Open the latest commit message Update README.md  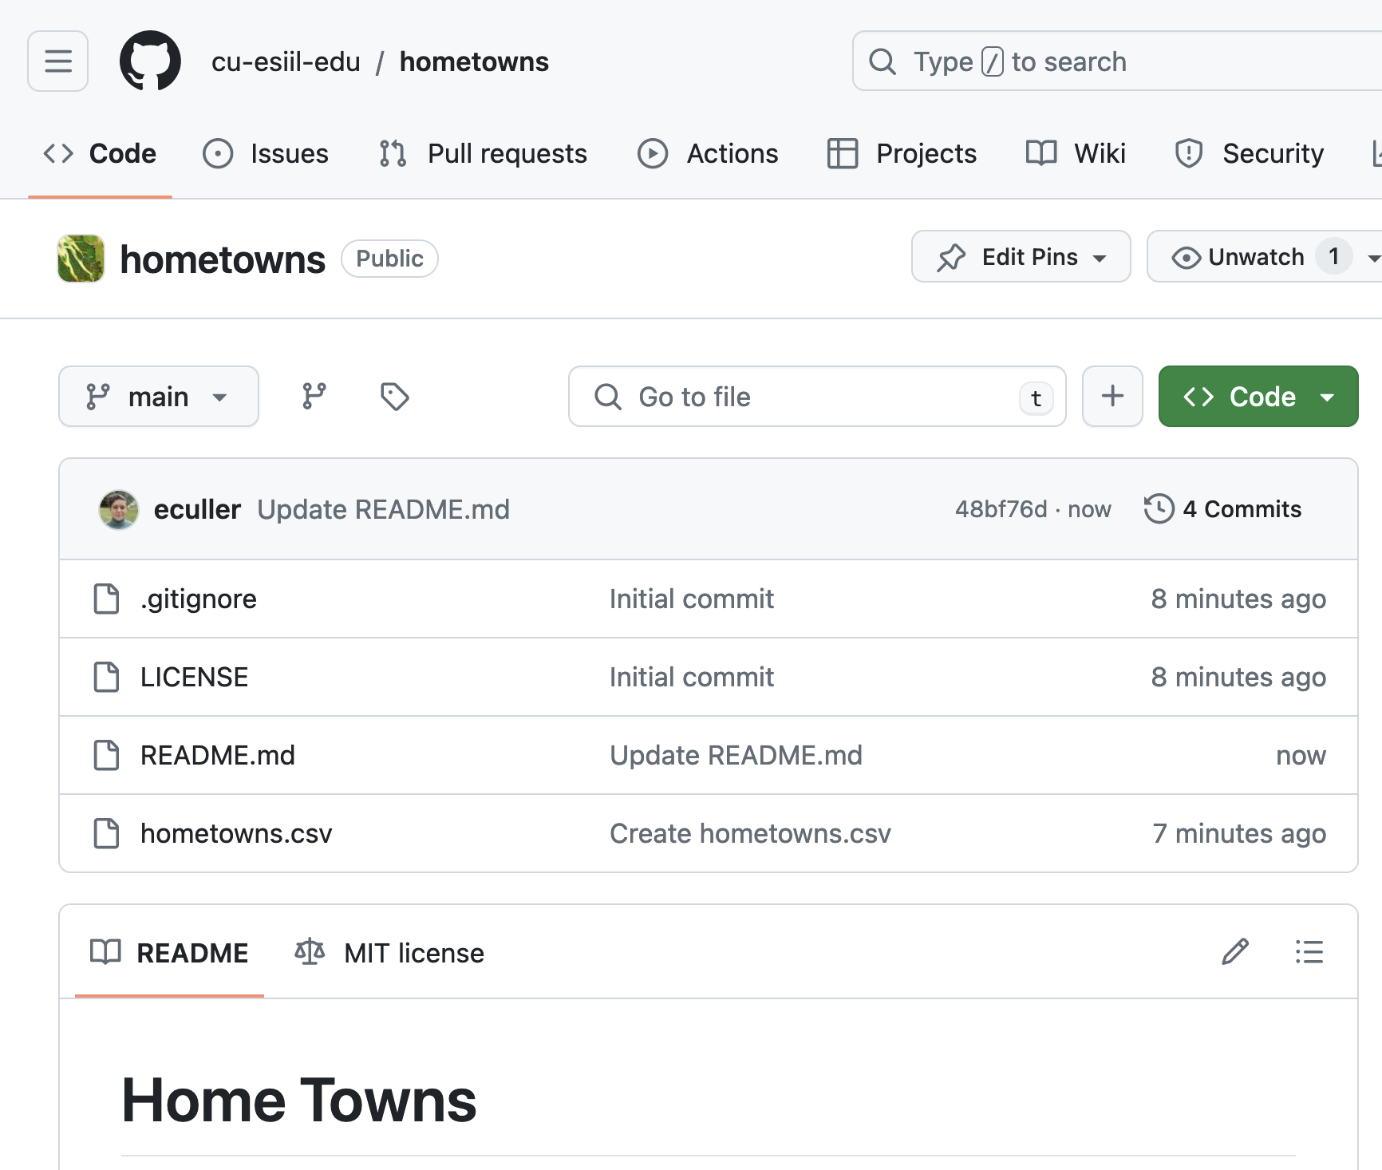pos(384,509)
